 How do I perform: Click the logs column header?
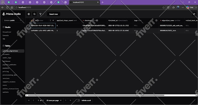pos(146,20)
